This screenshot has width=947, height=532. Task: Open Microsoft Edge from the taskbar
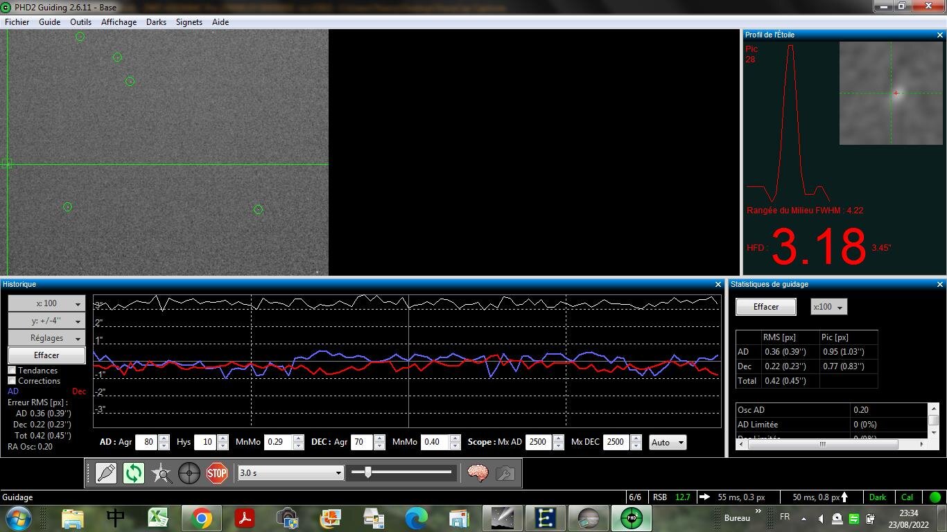[x=417, y=518]
